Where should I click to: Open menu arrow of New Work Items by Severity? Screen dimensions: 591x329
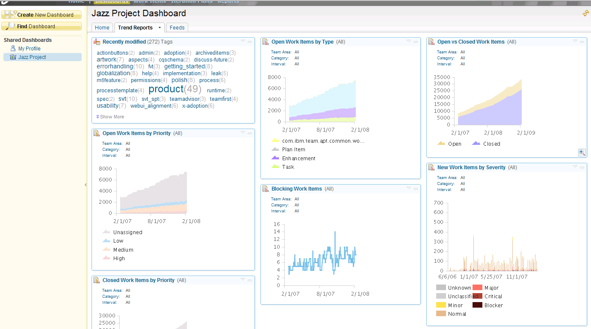575,167
